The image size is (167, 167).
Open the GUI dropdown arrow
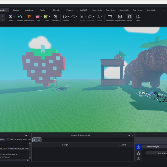41,17
